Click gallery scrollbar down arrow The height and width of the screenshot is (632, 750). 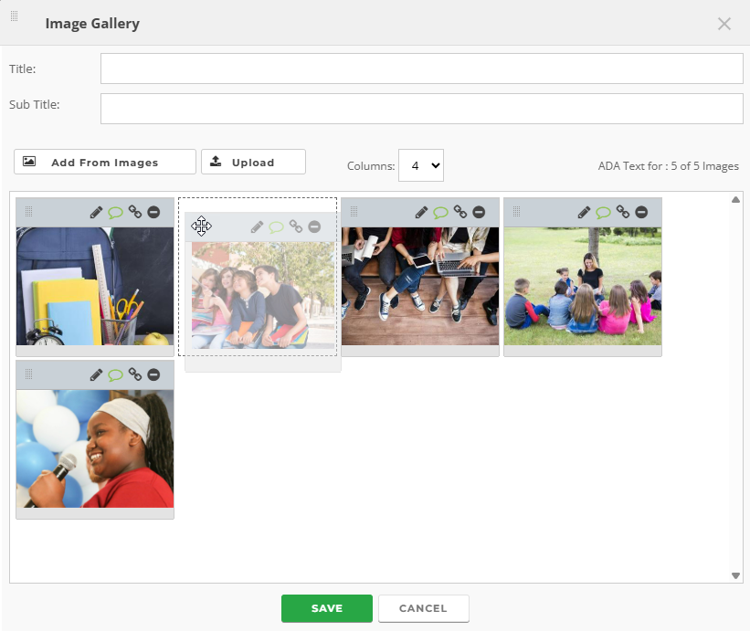(735, 575)
